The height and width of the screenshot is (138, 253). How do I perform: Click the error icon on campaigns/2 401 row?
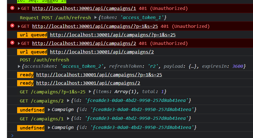point(12,43)
